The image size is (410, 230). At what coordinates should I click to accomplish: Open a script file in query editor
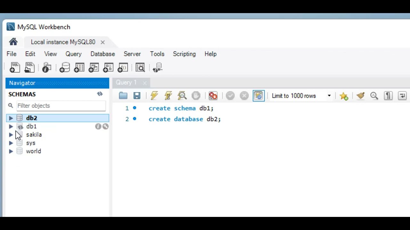[123, 96]
